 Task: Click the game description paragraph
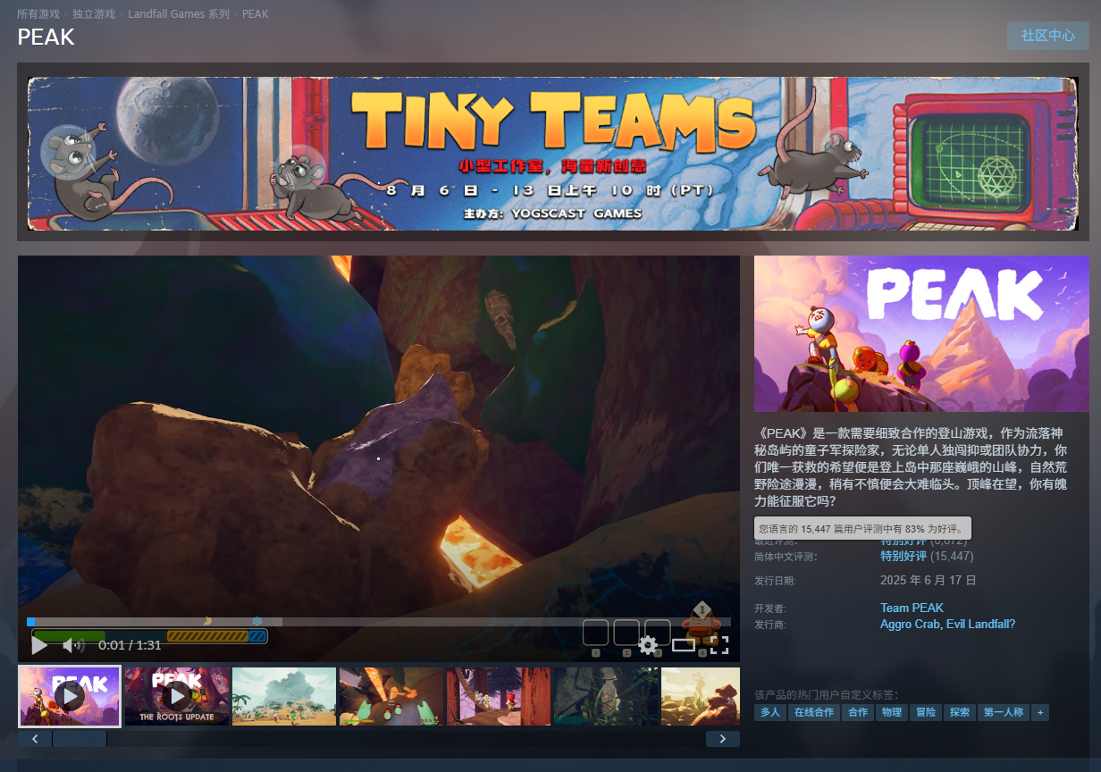(x=911, y=467)
